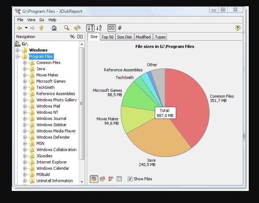Click the rescan refresh icon
The height and width of the screenshot is (203, 259).
click(x=77, y=28)
